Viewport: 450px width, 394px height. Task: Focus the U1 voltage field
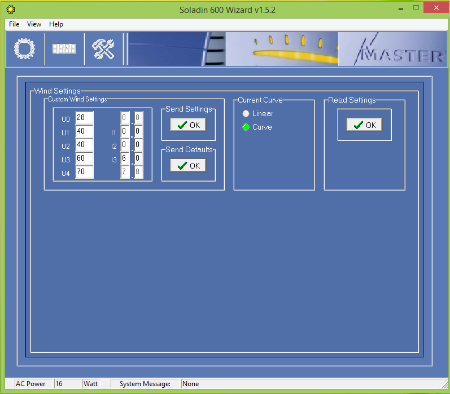pyautogui.click(x=84, y=132)
